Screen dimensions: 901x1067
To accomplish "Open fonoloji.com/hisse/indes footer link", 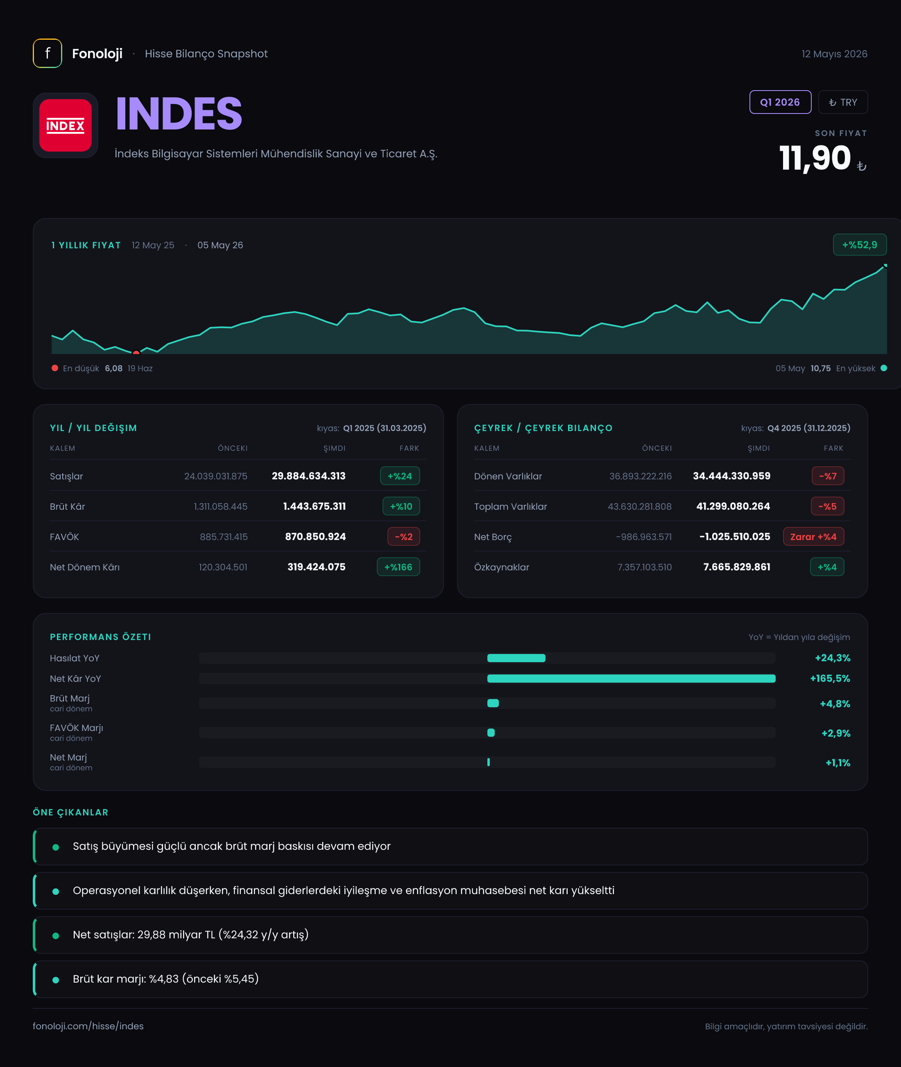I will (88, 1026).
